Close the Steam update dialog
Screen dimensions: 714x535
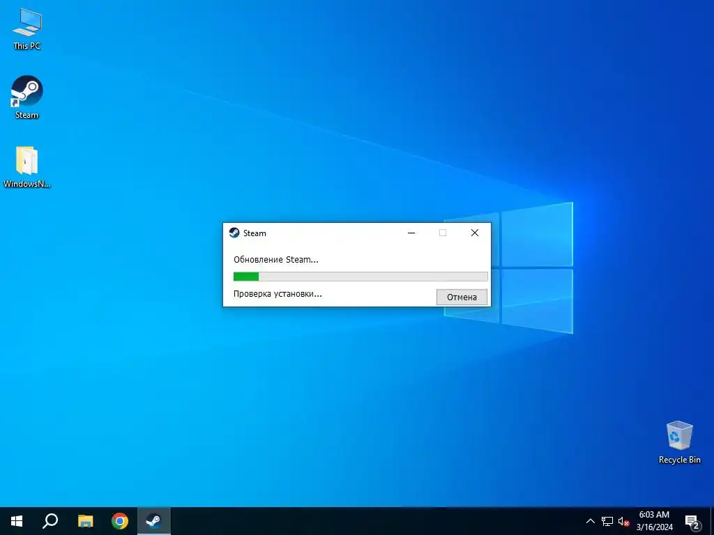(474, 233)
